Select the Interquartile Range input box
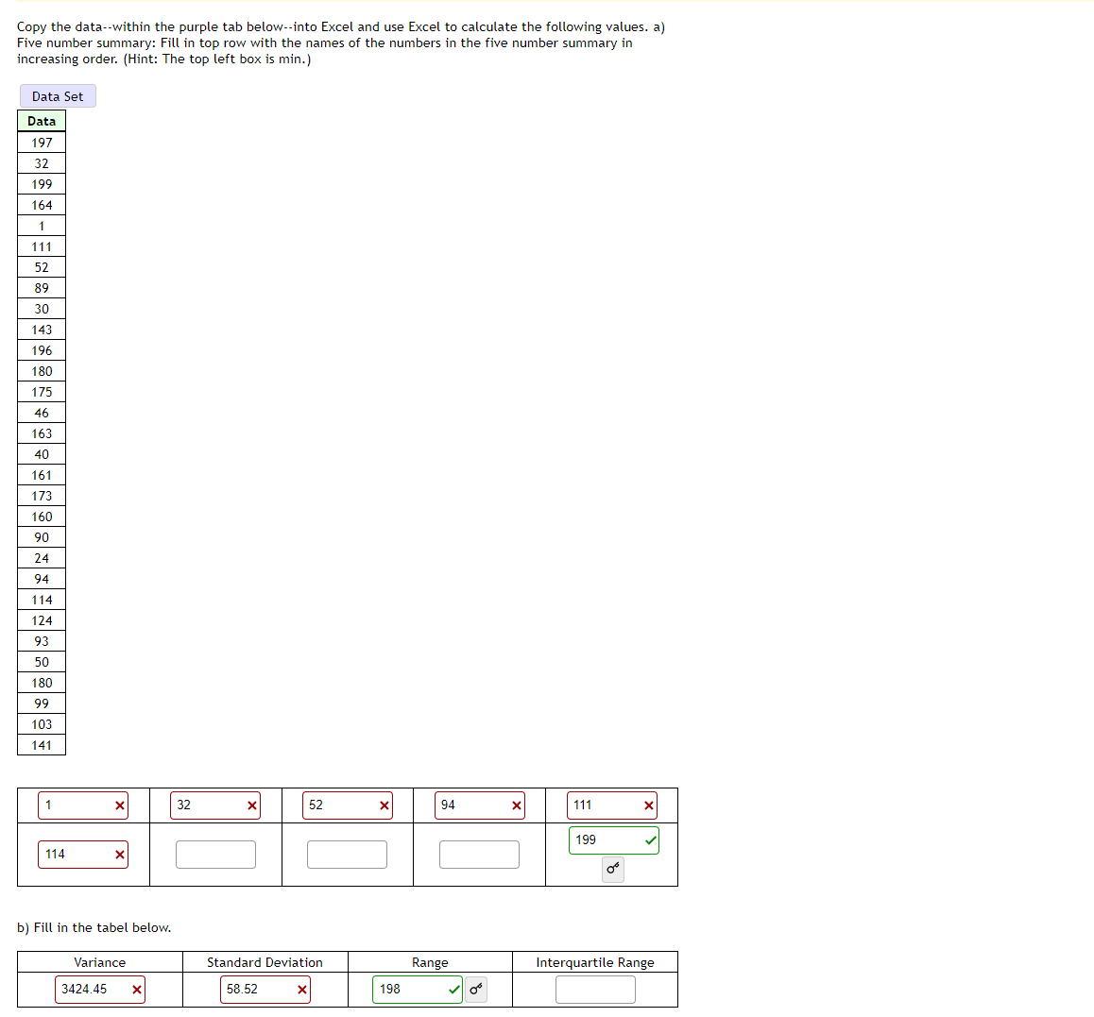Image resolution: width=1094 pixels, height=1017 pixels. [594, 990]
